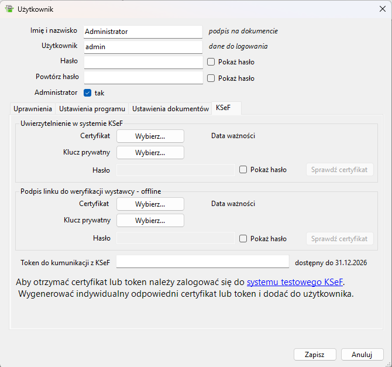
Task: Select the Ustawienia dokumentów tab
Action: click(170, 109)
